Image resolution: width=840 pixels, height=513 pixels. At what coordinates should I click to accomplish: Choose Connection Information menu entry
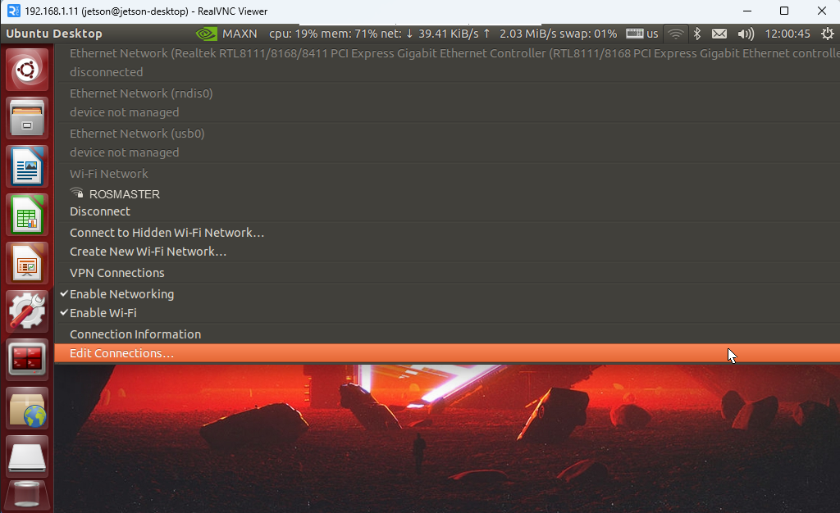point(135,334)
